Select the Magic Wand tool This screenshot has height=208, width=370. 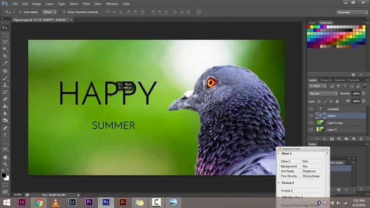pos(5,49)
